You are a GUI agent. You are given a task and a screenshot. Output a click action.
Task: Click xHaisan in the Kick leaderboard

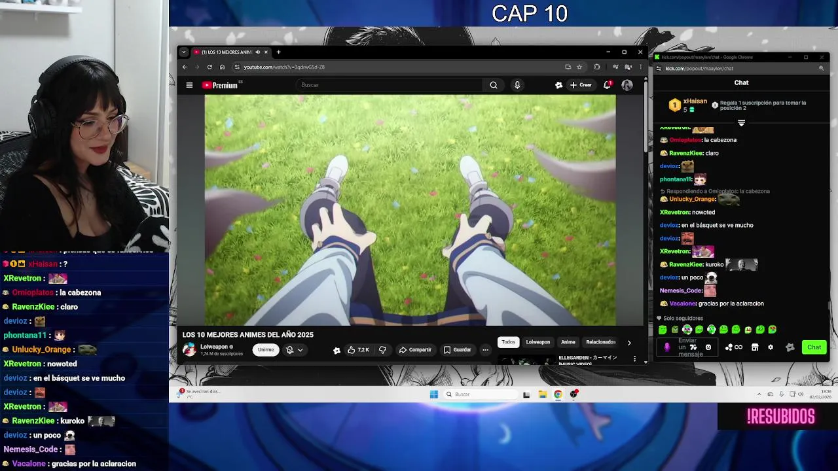[695, 101]
